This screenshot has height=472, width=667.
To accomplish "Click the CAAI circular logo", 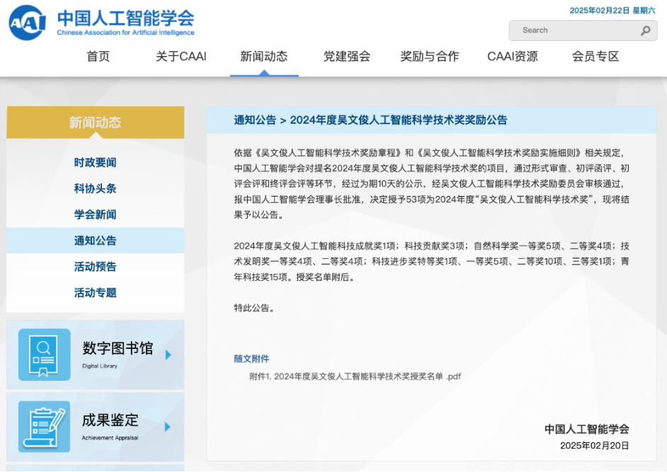I will coord(27,23).
